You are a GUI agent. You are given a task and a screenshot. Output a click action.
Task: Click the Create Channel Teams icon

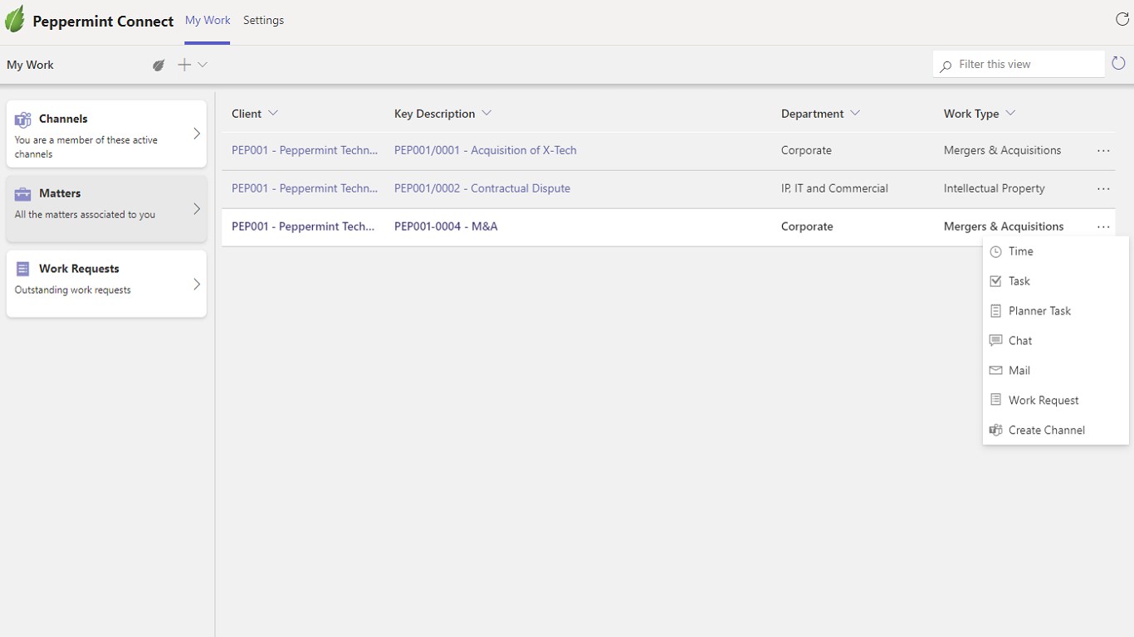(996, 430)
